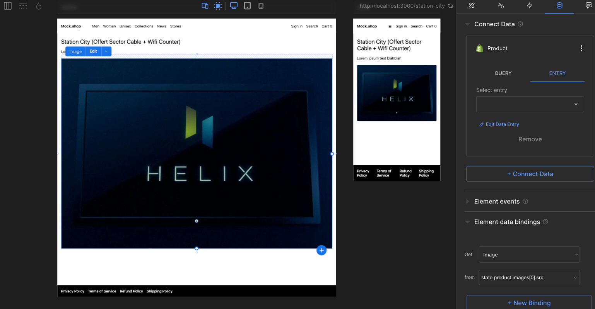Select the responsive multi-device view icon
Viewport: 595px width, 309px height.
tap(205, 6)
